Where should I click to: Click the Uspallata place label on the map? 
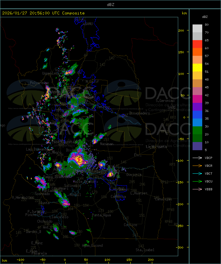click(51, 73)
